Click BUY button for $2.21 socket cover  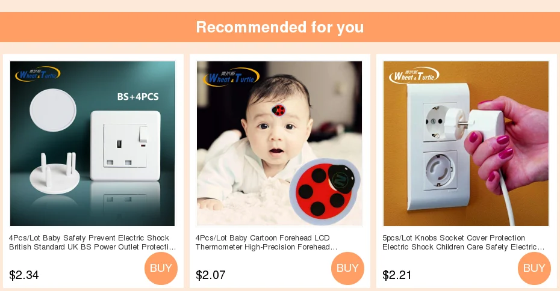(x=534, y=268)
